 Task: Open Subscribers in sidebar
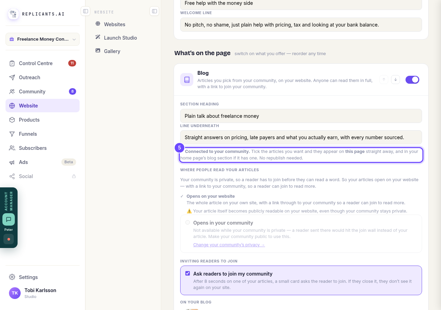click(x=43, y=148)
